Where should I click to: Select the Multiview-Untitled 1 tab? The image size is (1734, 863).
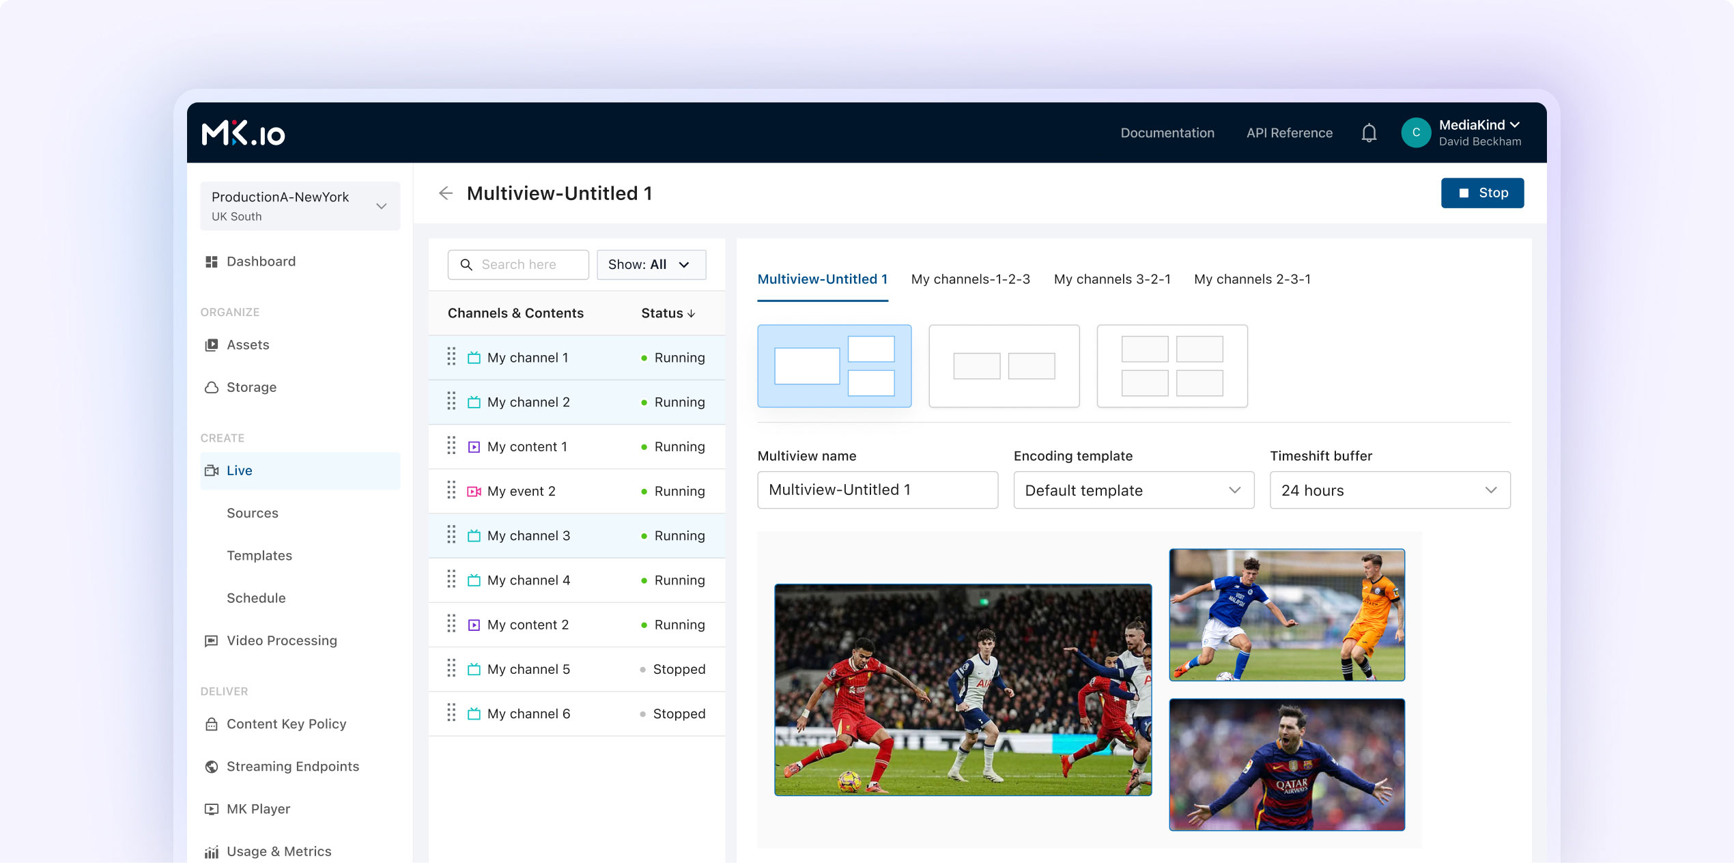coord(823,279)
